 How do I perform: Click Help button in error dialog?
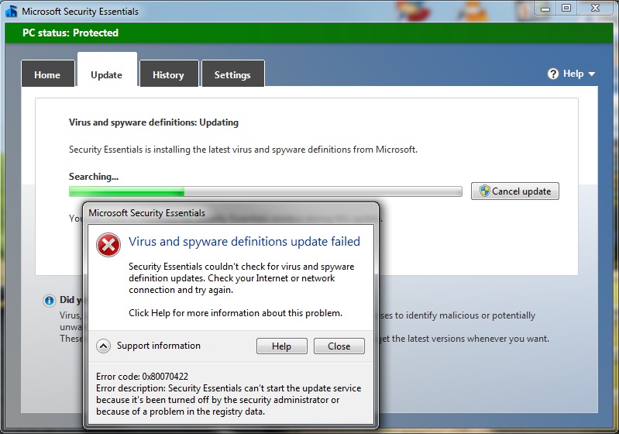coord(281,346)
